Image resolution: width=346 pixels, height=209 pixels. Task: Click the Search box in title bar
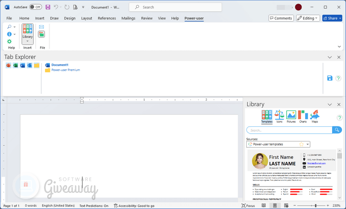175,7
